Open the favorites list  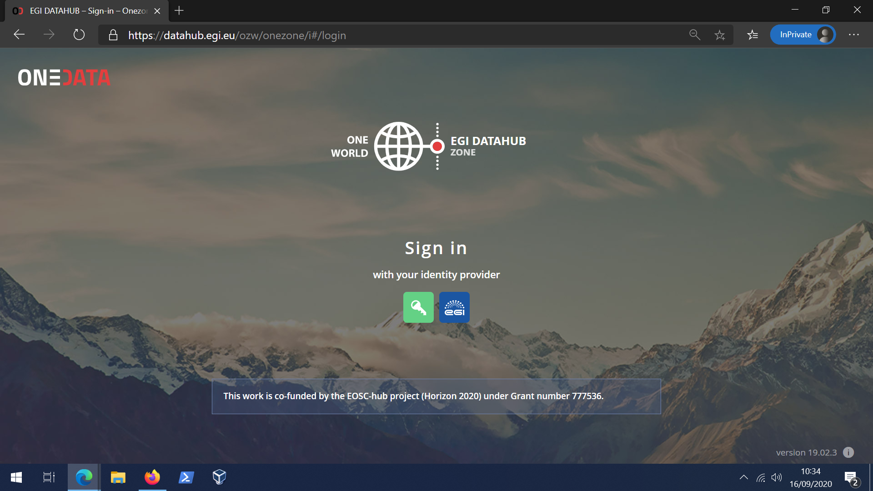click(x=753, y=35)
